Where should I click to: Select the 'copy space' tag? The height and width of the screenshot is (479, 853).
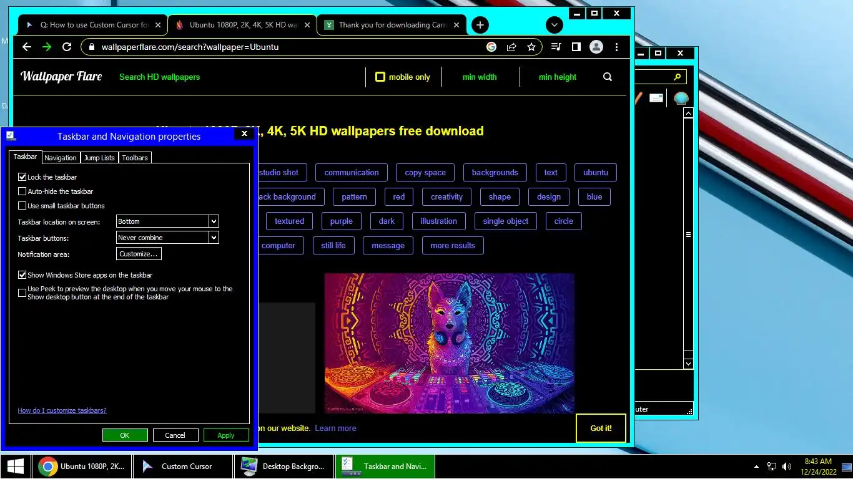click(x=425, y=173)
